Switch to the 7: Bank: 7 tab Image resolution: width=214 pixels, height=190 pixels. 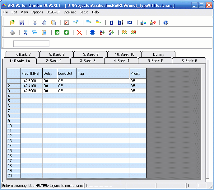tap(23, 55)
